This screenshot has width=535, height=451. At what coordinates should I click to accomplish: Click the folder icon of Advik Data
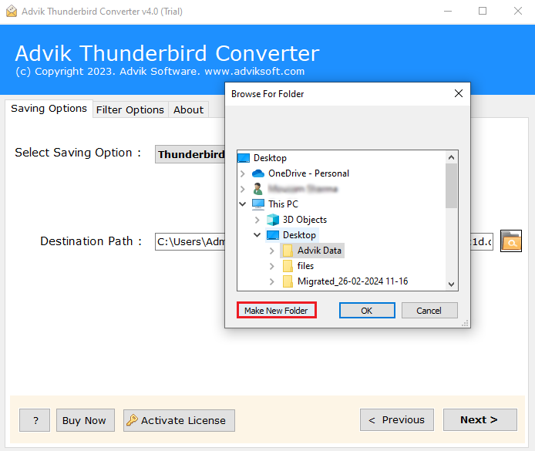click(x=288, y=251)
